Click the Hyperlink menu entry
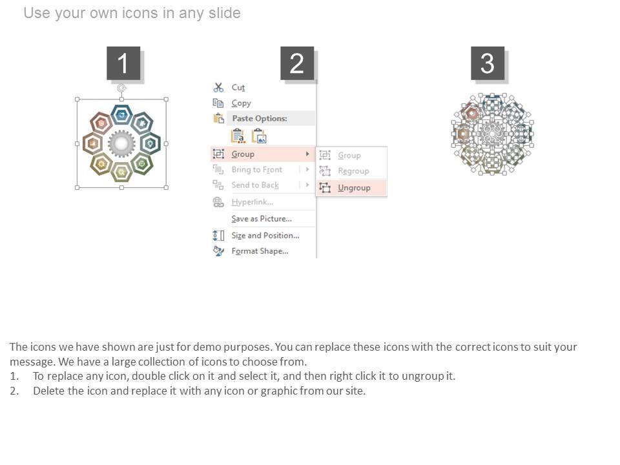The height and width of the screenshot is (465, 620). [x=253, y=202]
